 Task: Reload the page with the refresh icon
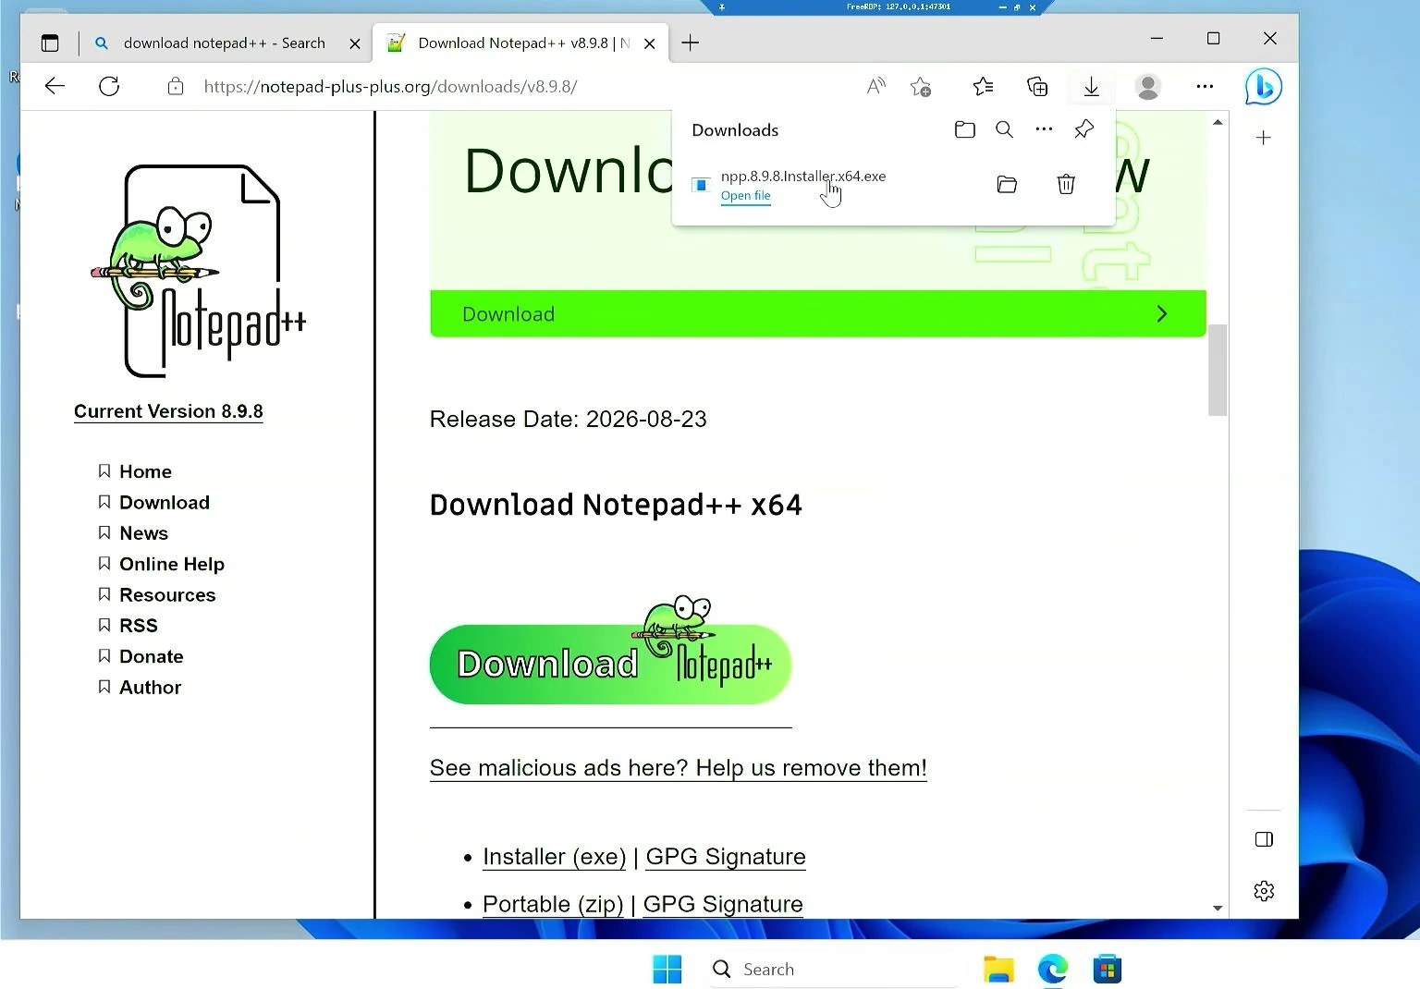point(109,86)
